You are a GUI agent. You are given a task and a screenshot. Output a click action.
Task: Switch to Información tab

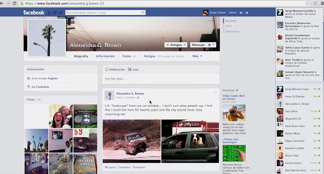pos(105,56)
